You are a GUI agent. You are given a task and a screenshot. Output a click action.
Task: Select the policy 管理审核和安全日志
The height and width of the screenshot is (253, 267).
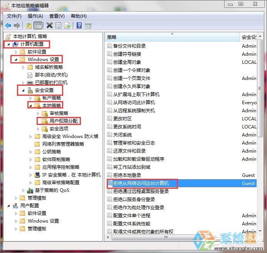click(x=134, y=143)
